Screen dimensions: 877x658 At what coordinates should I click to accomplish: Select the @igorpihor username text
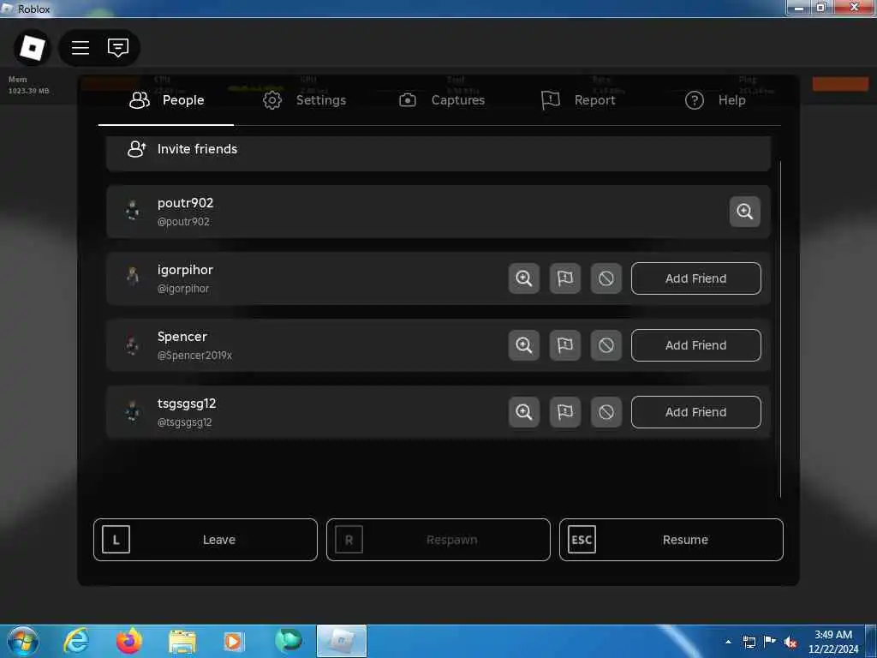pos(183,289)
